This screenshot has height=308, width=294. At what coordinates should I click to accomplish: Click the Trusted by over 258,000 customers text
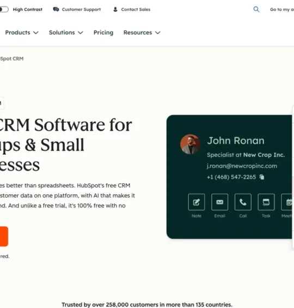[147, 305]
